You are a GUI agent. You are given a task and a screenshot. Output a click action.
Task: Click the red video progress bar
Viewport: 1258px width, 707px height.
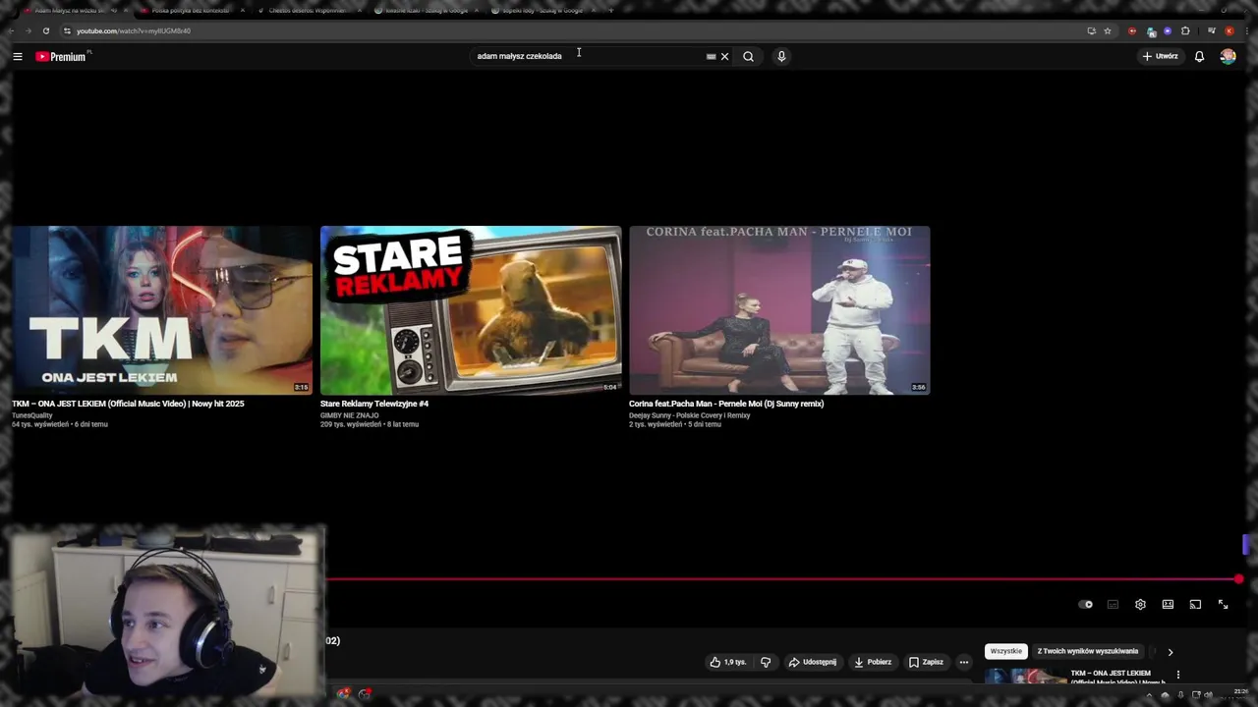[782, 579]
